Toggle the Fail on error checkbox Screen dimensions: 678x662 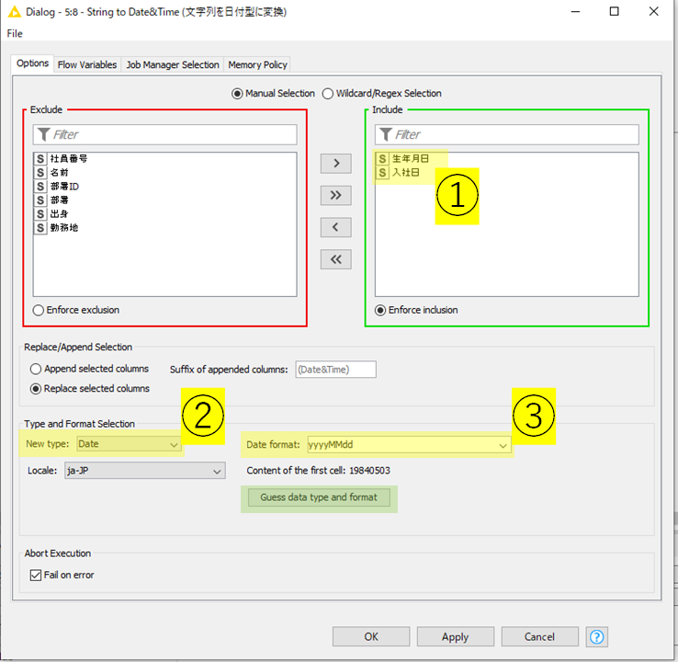tap(36, 575)
